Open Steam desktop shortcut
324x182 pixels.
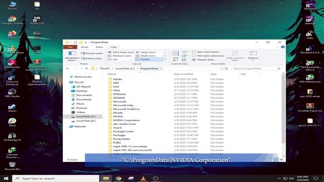click(x=12, y=108)
